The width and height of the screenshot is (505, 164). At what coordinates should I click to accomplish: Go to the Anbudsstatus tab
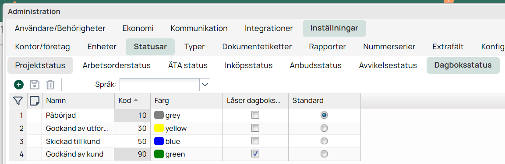click(316, 65)
